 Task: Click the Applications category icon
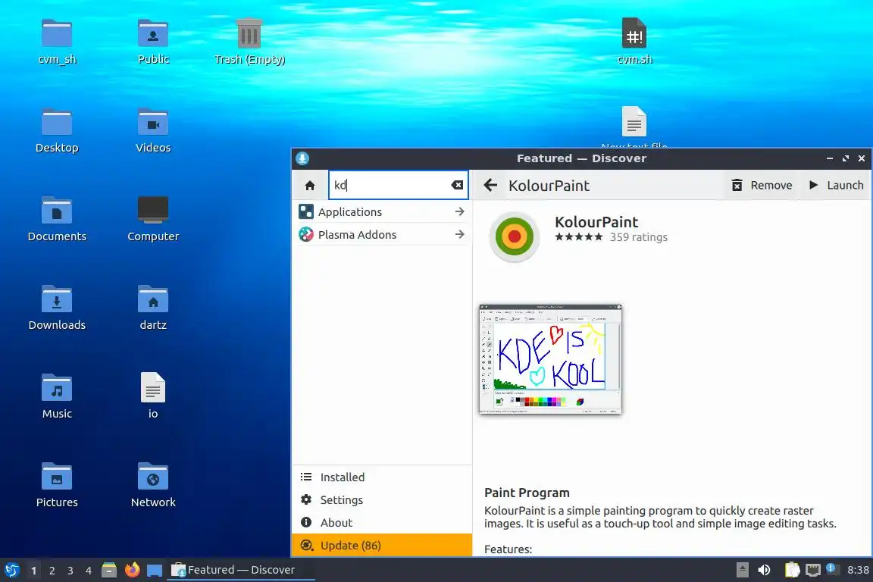[305, 211]
